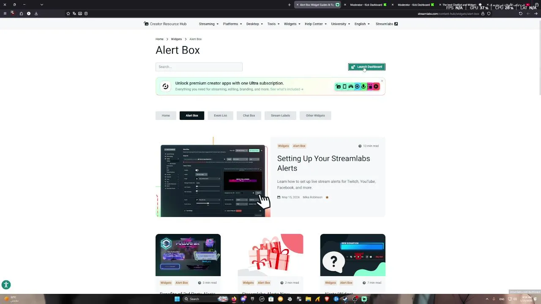Viewport: 541px width, 304px height.
Task: Switch to the Chat Box tab
Action: [249, 115]
